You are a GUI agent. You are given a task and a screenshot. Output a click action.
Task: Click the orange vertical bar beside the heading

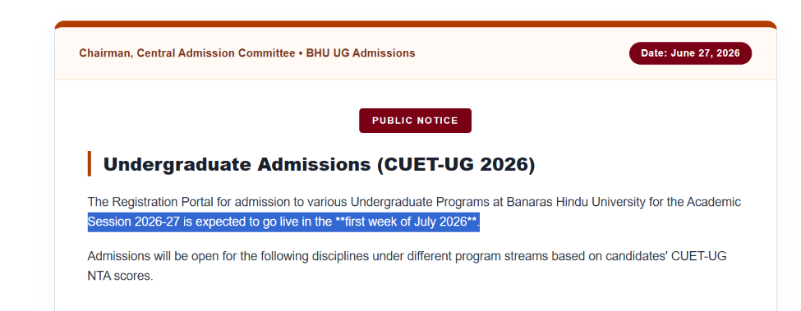[x=90, y=163]
